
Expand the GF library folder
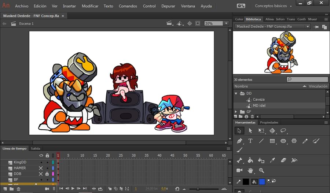tap(236, 112)
